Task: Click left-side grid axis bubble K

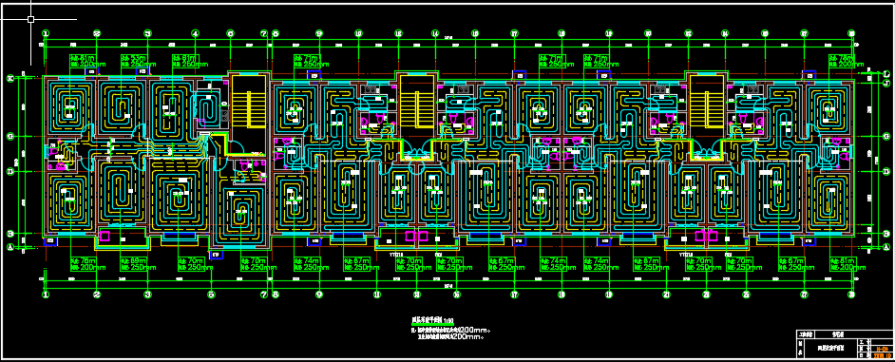Action: (x=10, y=78)
